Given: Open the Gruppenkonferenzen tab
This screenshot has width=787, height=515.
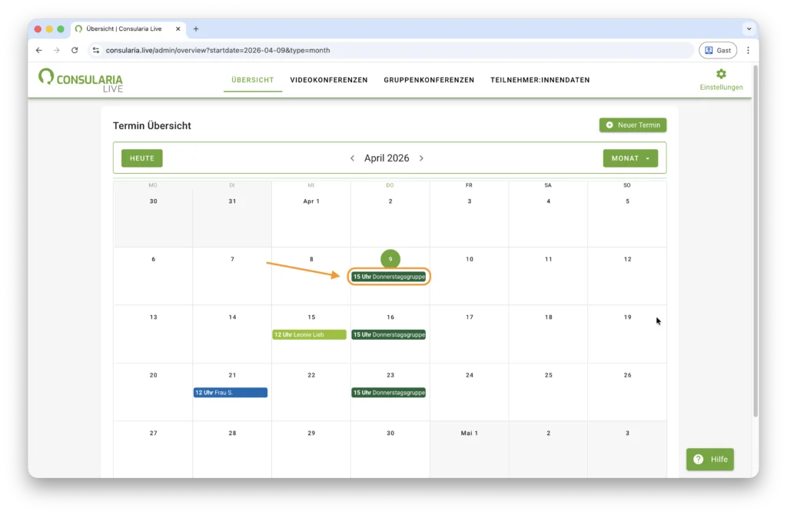Looking at the screenshot, I should [429, 80].
